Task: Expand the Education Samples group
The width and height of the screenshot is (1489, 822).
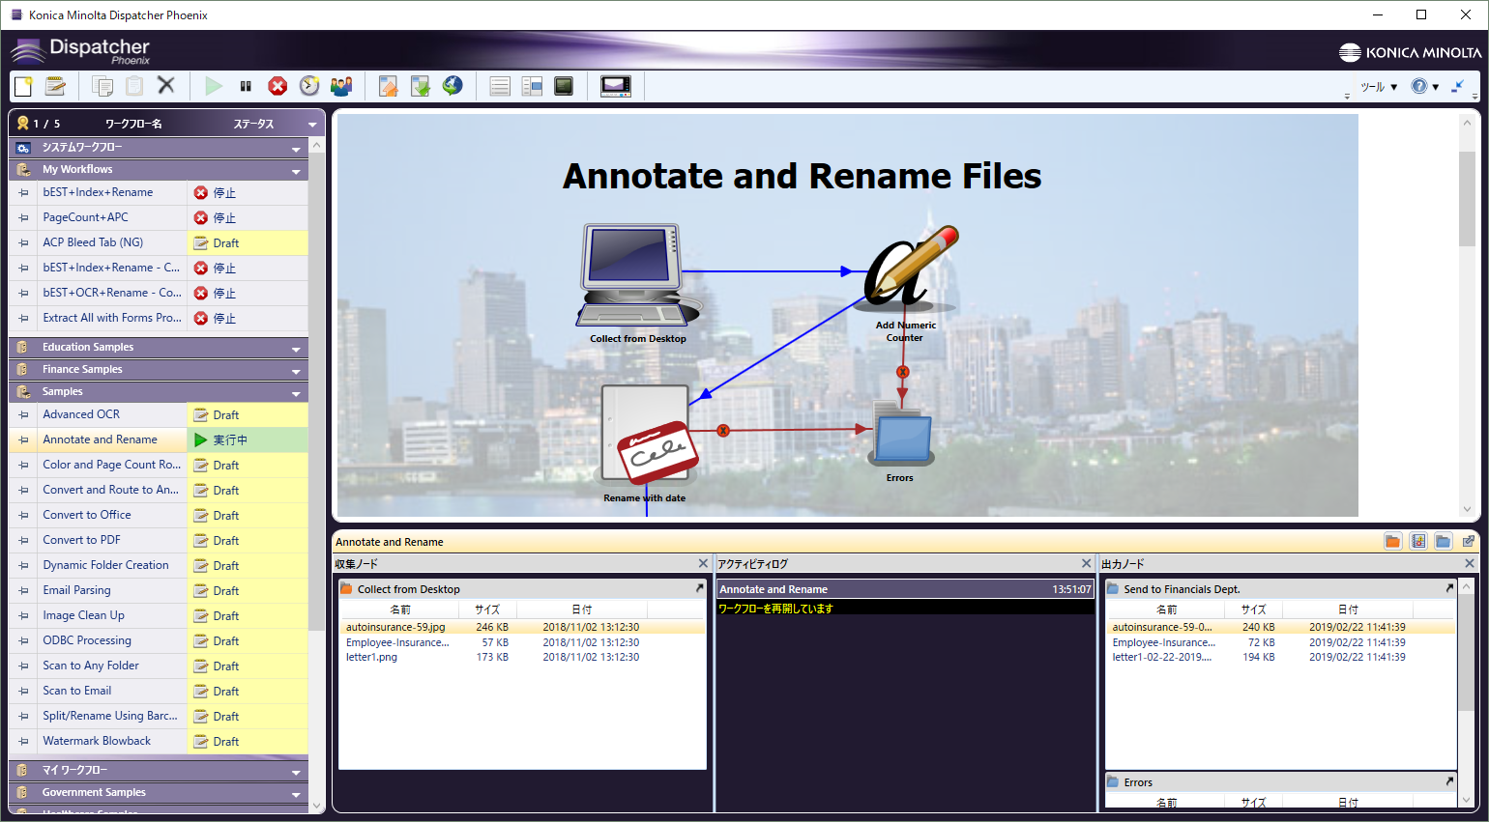Action: point(296,349)
